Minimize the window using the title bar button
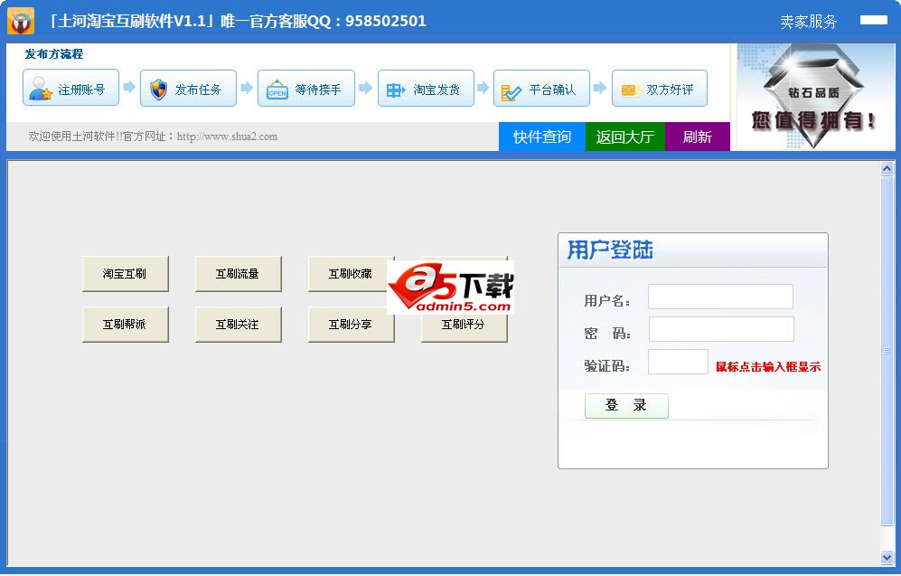This screenshot has width=901, height=576. pyautogui.click(x=873, y=20)
